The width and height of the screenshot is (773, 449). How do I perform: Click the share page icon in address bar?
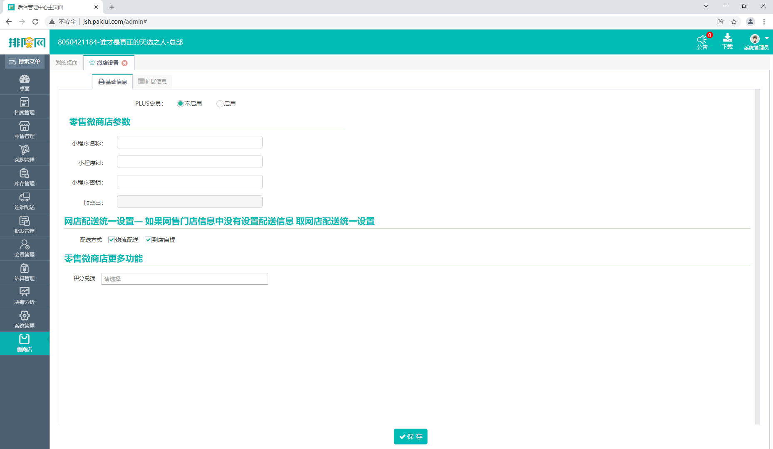coord(721,22)
